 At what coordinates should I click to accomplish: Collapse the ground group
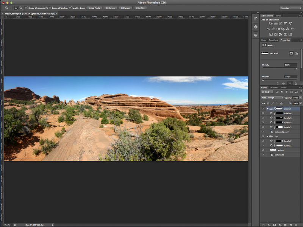click(268, 109)
